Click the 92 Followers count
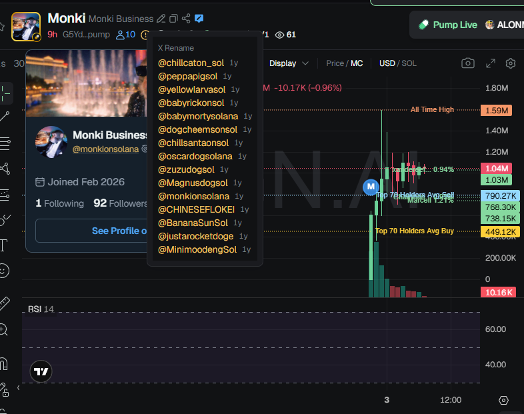 (x=120, y=203)
